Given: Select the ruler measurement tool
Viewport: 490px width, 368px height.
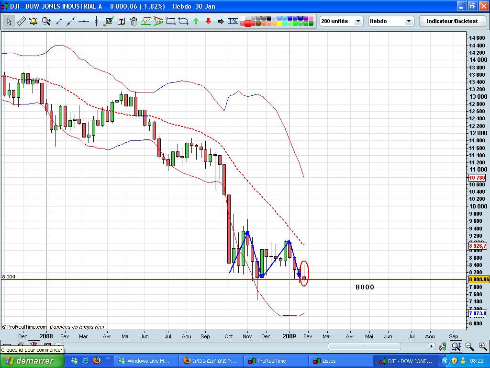Looking at the screenshot, I should 21,21.
